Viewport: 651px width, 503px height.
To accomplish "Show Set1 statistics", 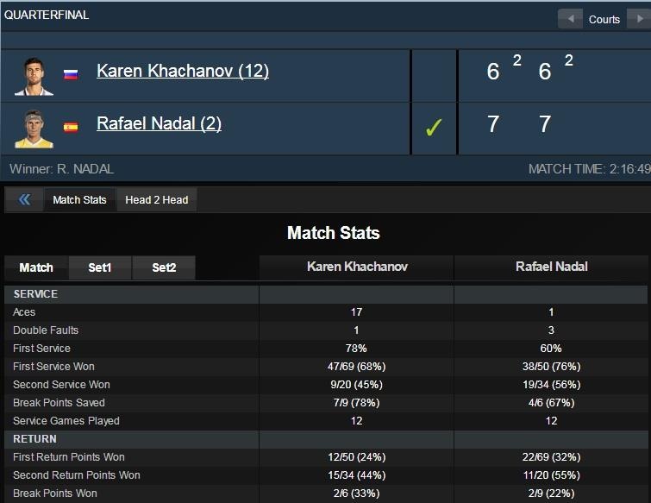I will pyautogui.click(x=100, y=267).
